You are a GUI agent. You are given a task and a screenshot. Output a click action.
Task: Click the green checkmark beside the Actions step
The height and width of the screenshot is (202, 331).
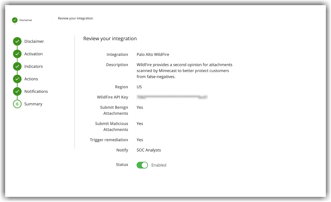[x=17, y=79]
